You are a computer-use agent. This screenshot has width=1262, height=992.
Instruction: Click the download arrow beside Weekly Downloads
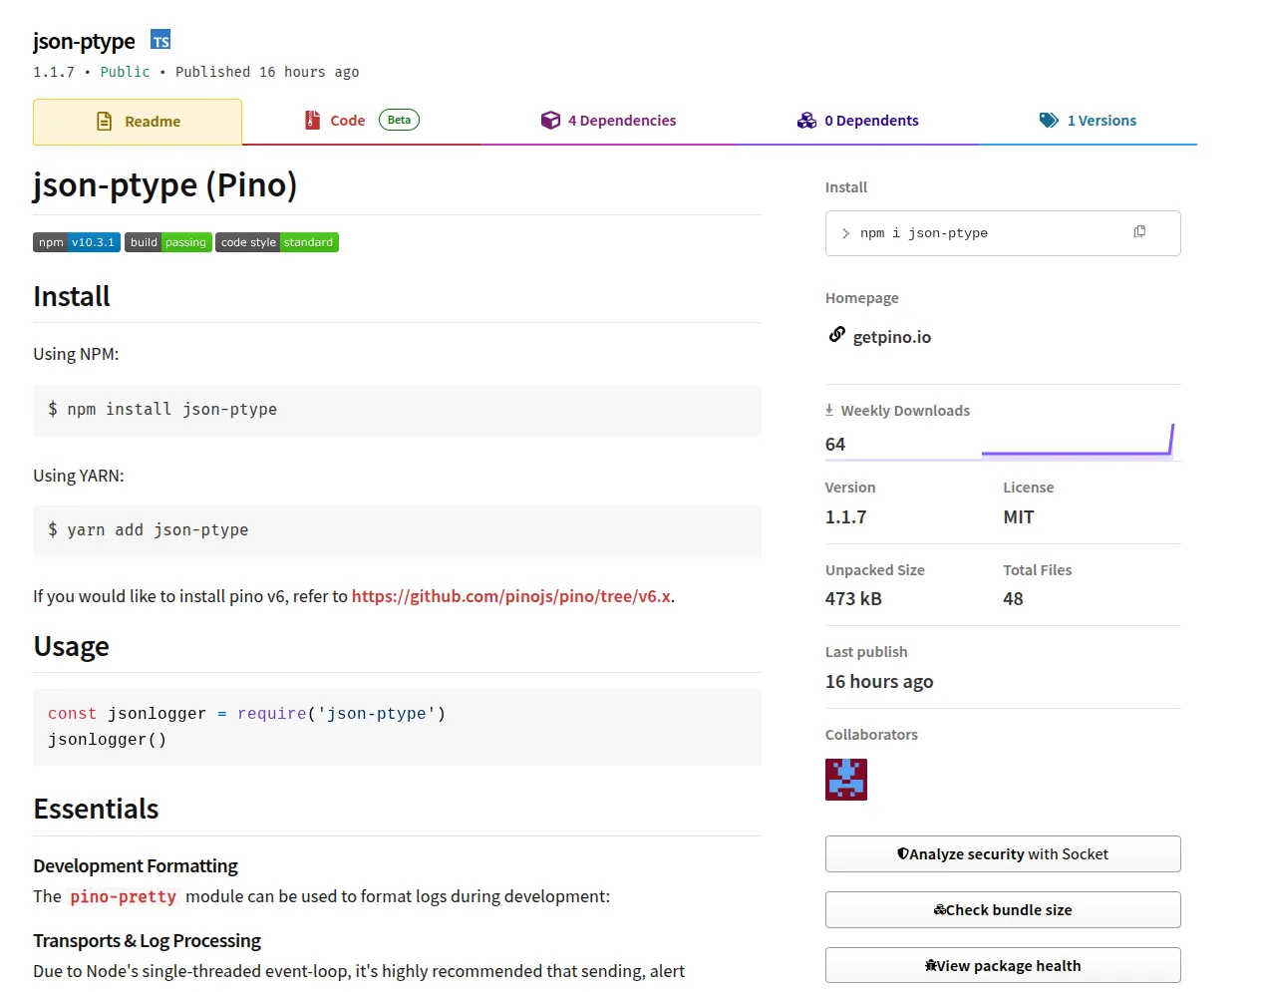coord(830,409)
